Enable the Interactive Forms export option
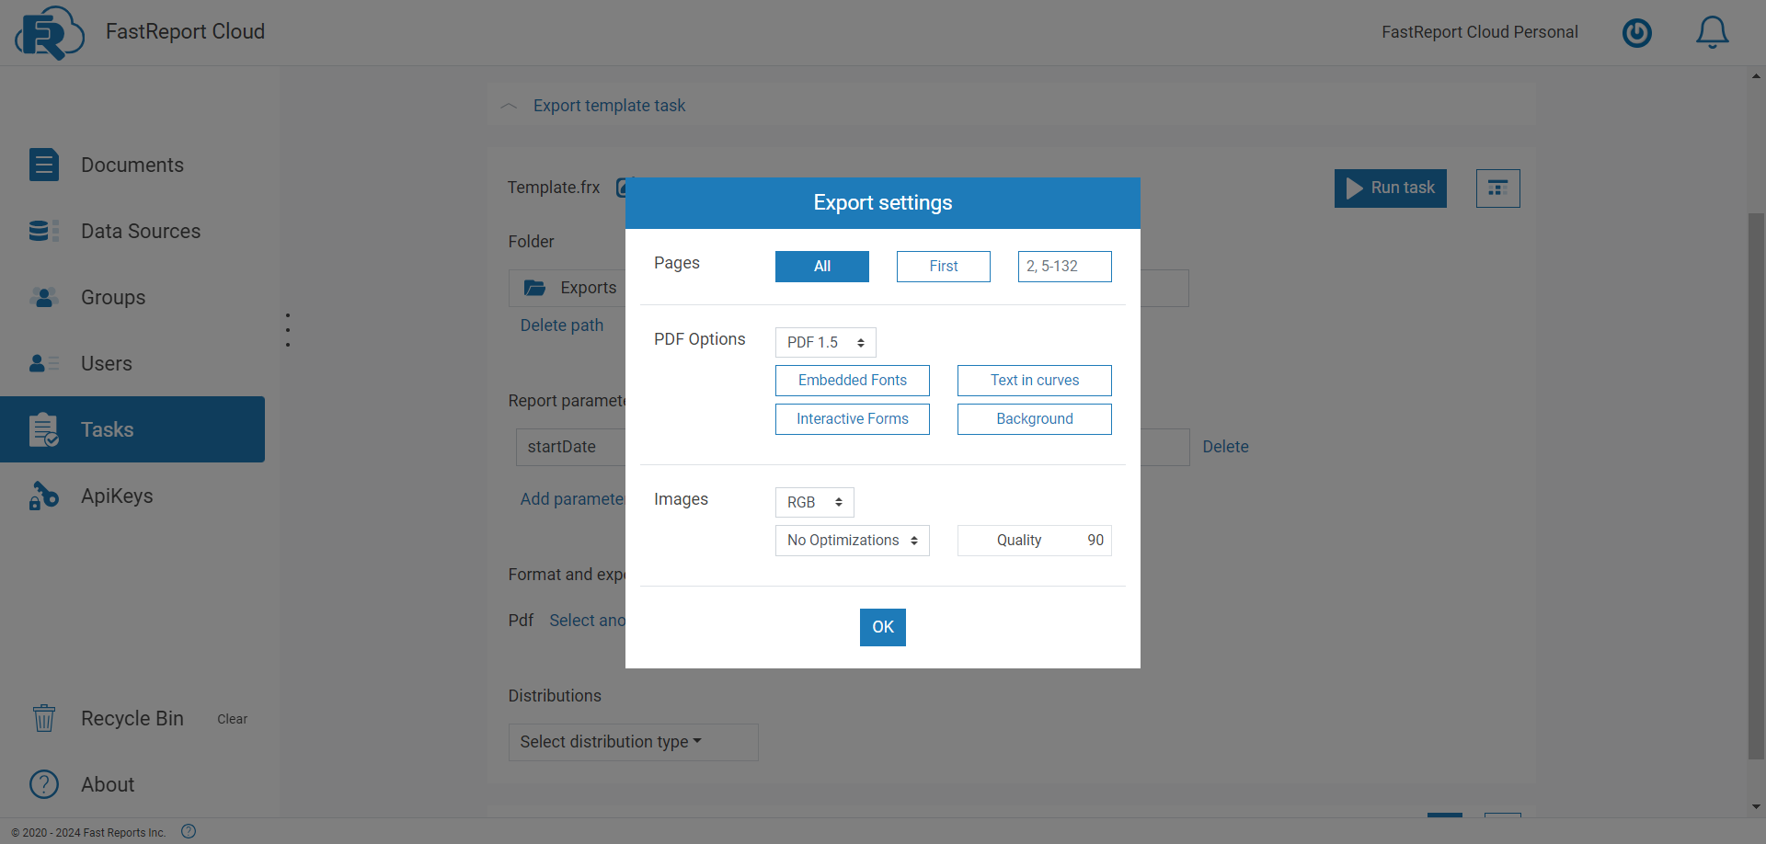Image resolution: width=1766 pixels, height=844 pixels. pos(852,418)
